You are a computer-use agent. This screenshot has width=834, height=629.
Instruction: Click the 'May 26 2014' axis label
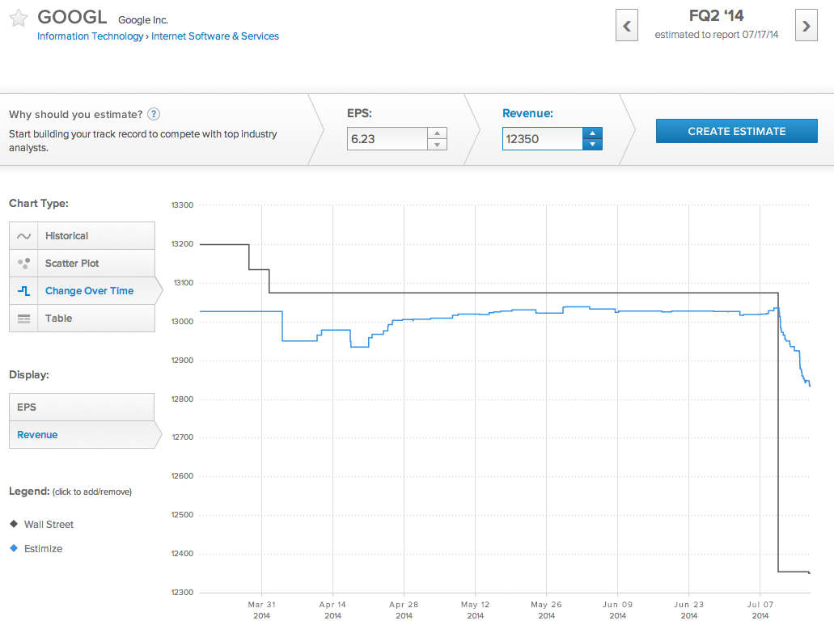(x=546, y=610)
